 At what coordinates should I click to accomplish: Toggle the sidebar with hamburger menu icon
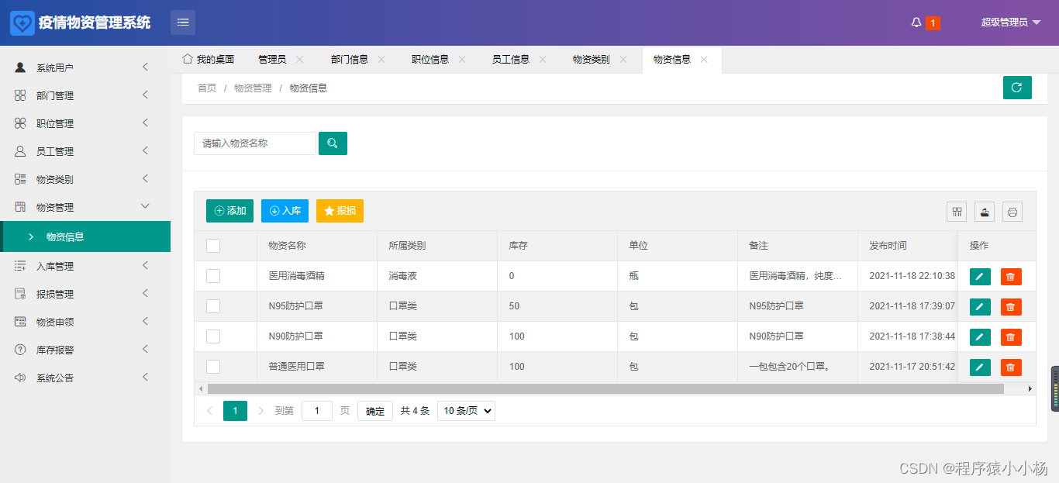click(183, 22)
